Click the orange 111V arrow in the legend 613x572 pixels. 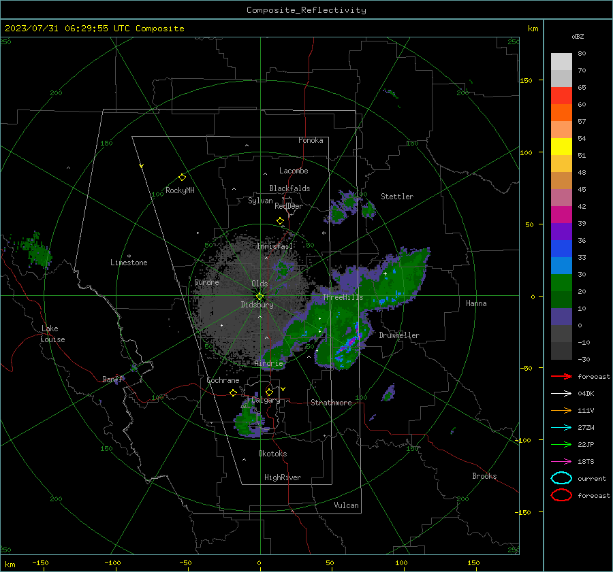pos(561,410)
